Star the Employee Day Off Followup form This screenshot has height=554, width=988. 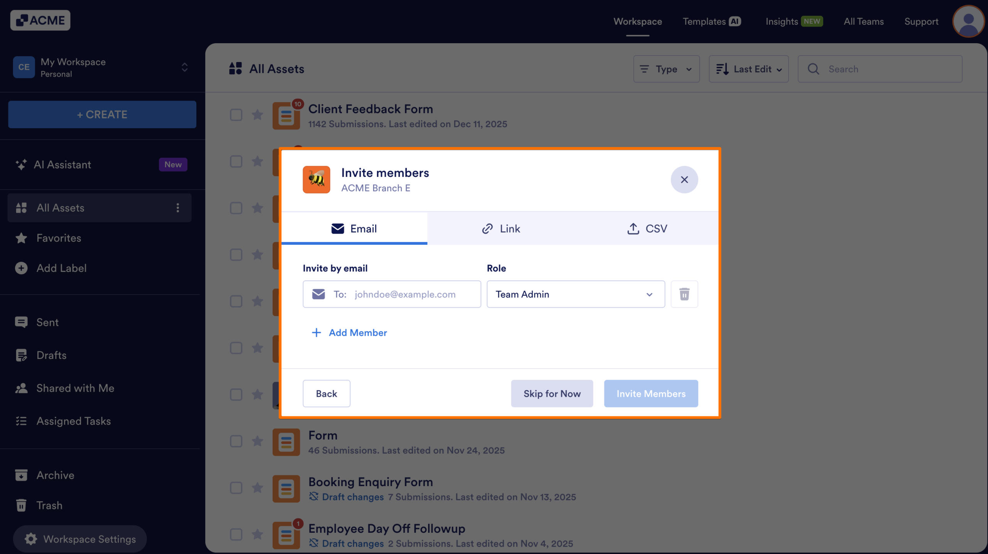point(257,534)
